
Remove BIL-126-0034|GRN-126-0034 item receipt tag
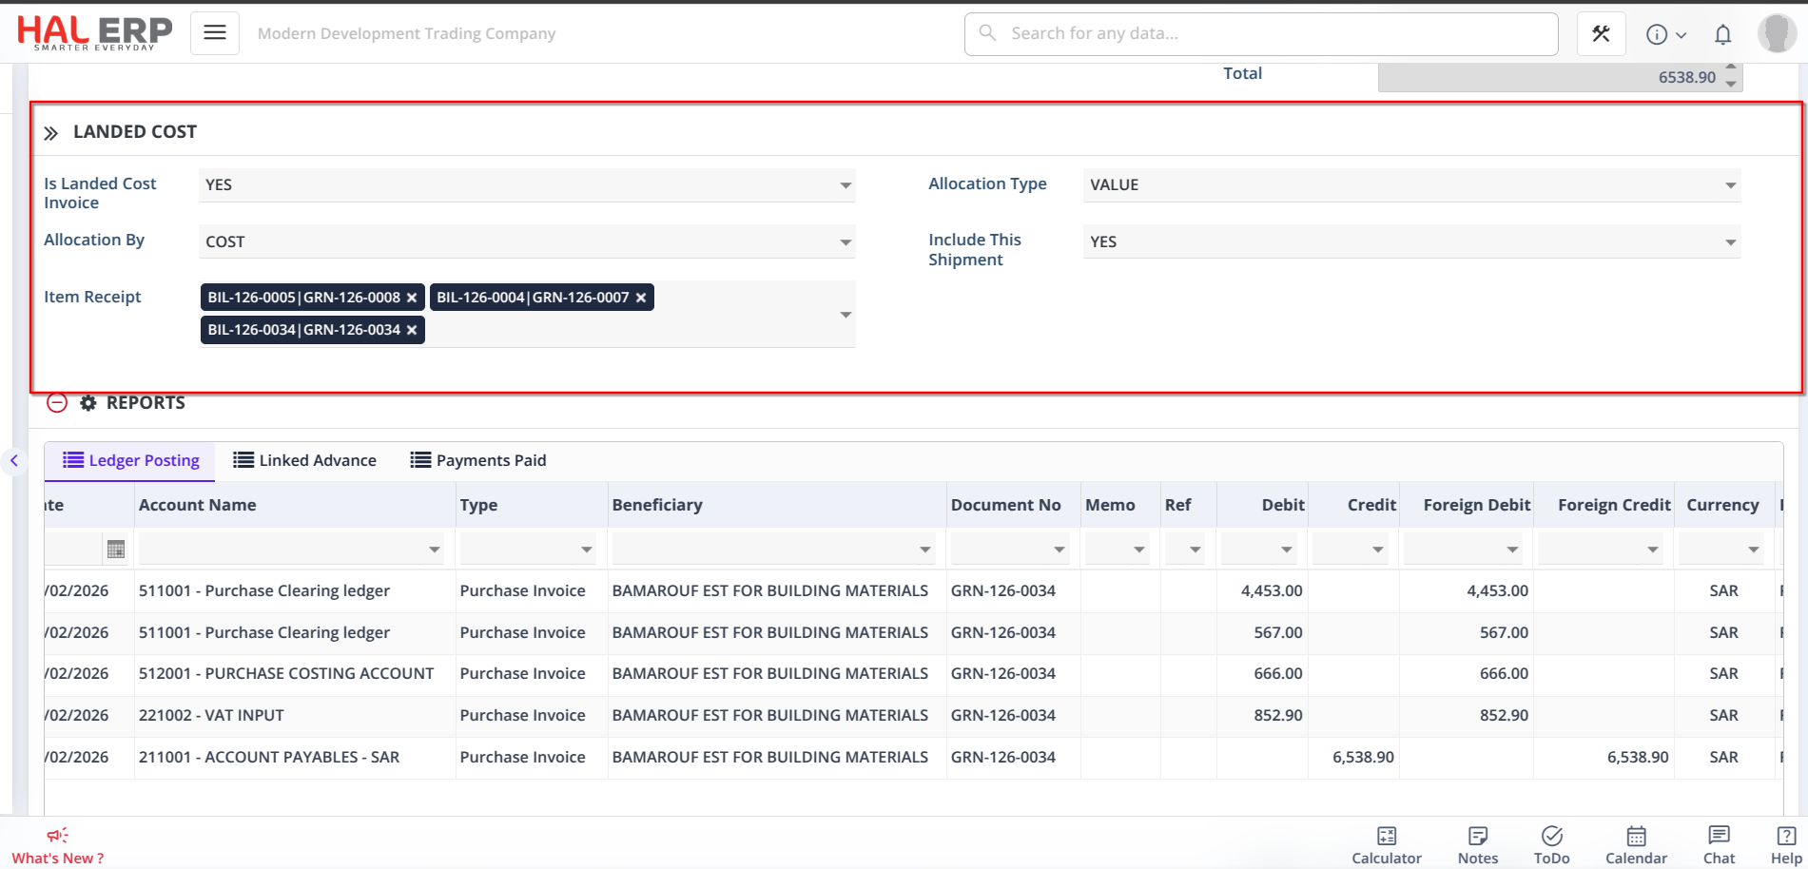pyautogui.click(x=412, y=330)
